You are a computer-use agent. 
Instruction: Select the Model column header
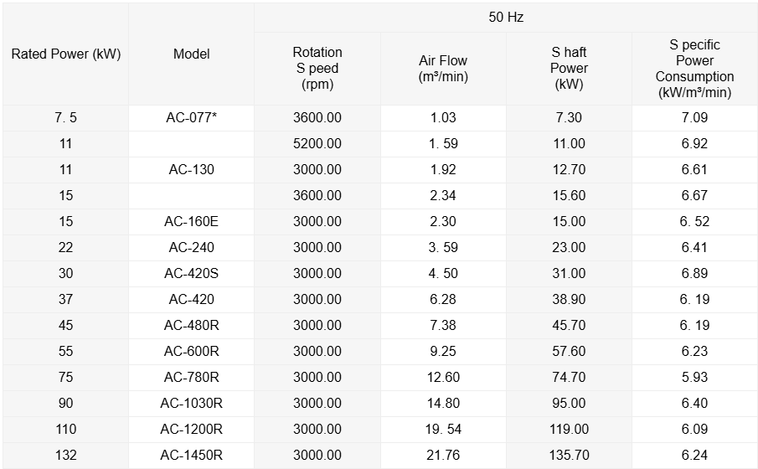pos(192,54)
